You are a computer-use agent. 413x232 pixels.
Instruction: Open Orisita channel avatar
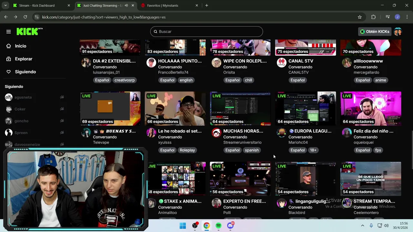pyautogui.click(x=217, y=63)
